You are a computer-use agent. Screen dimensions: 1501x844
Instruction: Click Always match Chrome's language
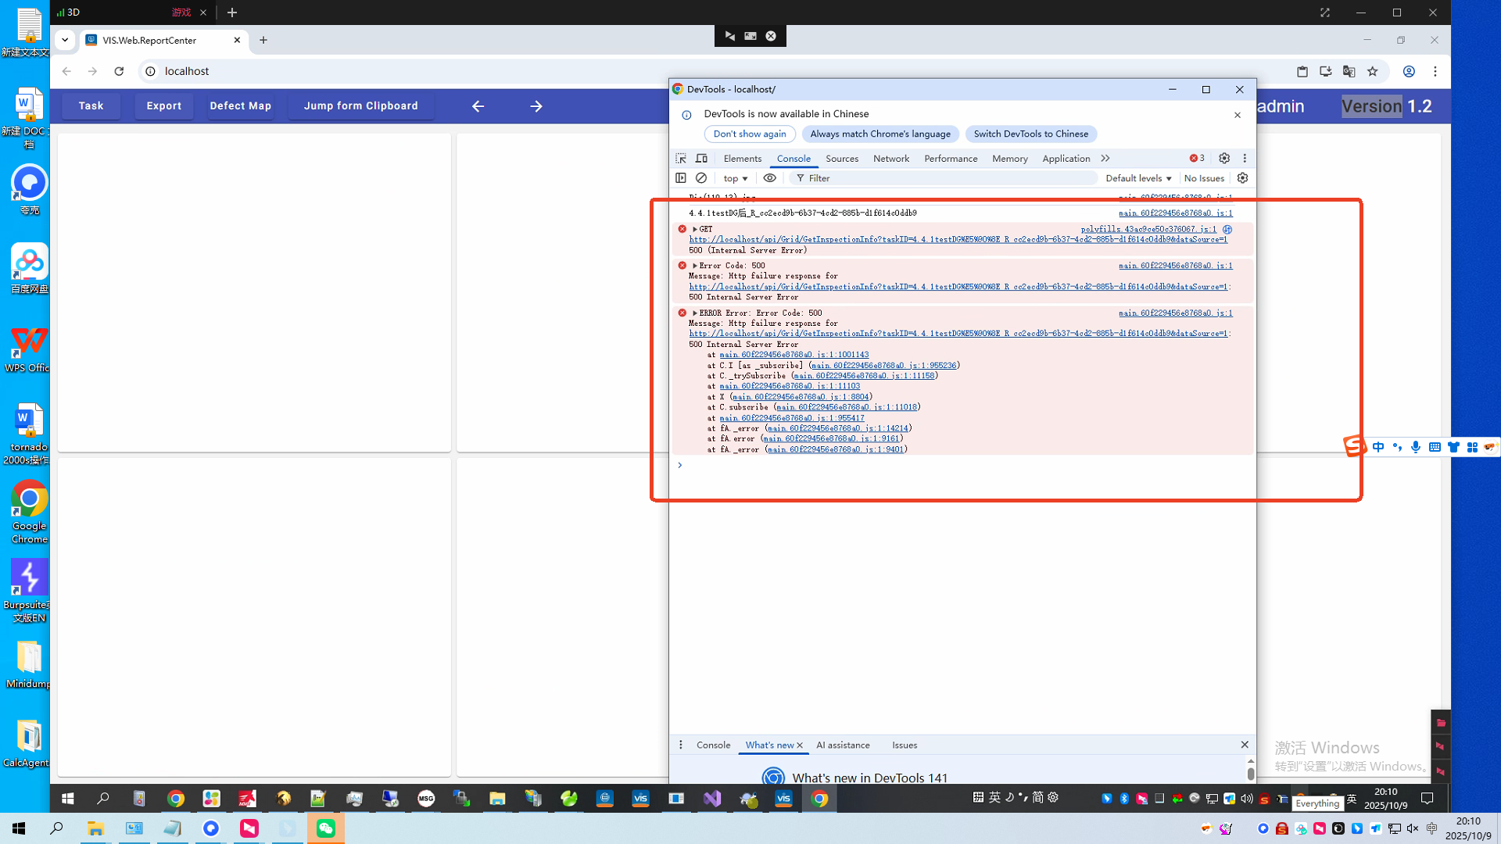coord(879,134)
